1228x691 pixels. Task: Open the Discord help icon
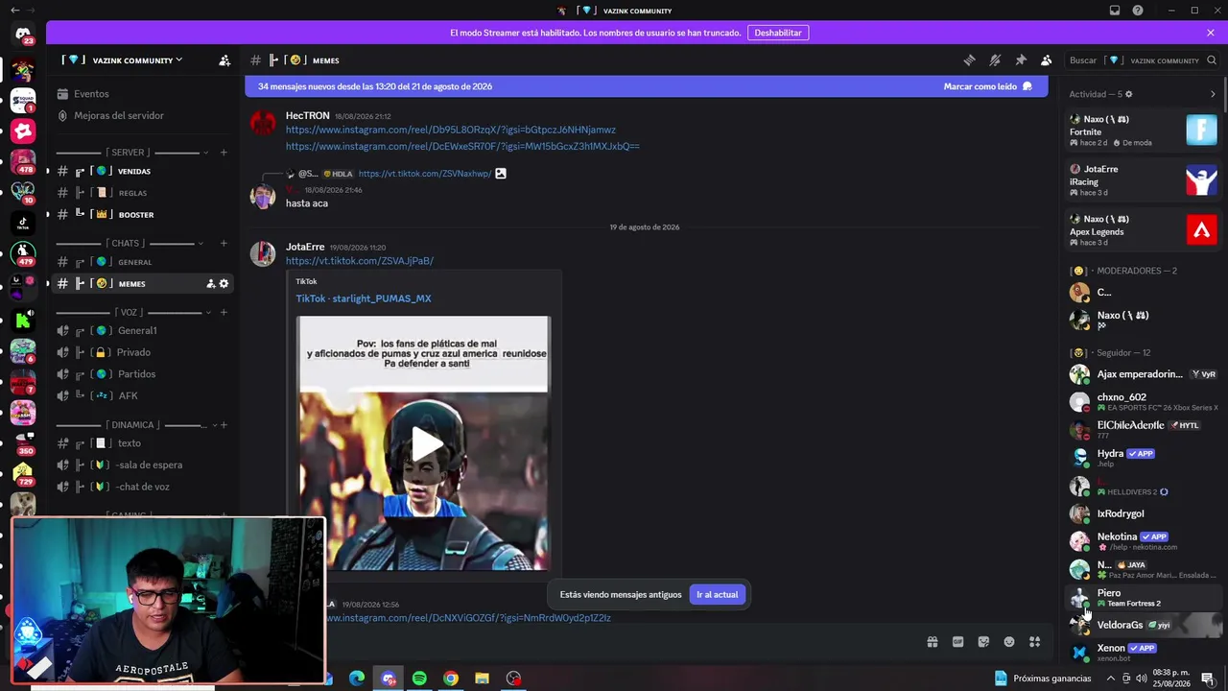1138,11
